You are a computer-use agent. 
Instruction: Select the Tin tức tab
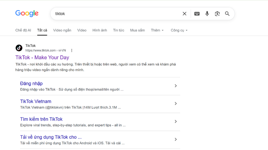pos(119,30)
